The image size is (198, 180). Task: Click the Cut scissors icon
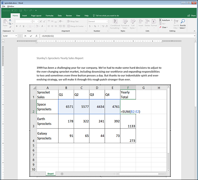click(x=10, y=20)
